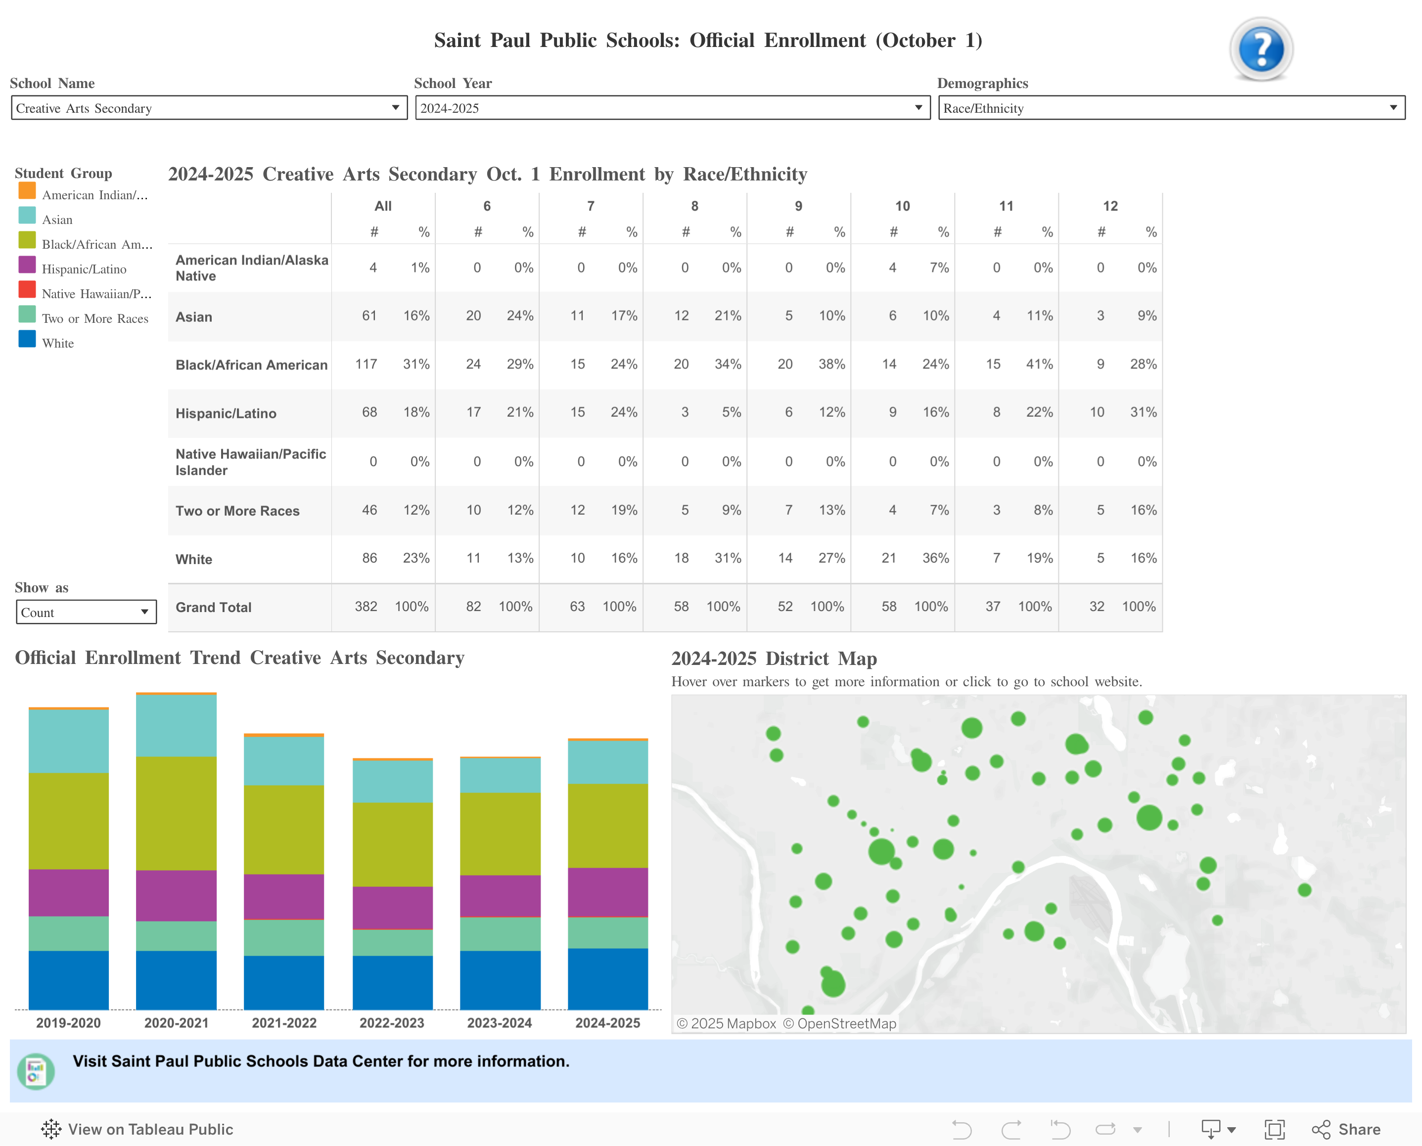Change the Show as selector from Count

point(86,612)
